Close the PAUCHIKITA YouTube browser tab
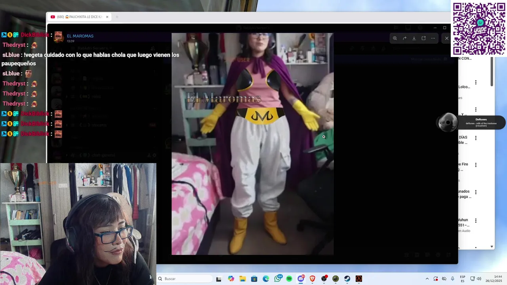 (107, 17)
